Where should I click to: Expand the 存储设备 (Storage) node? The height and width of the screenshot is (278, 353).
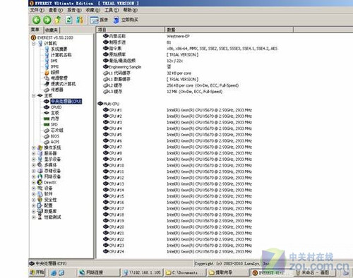[33, 171]
